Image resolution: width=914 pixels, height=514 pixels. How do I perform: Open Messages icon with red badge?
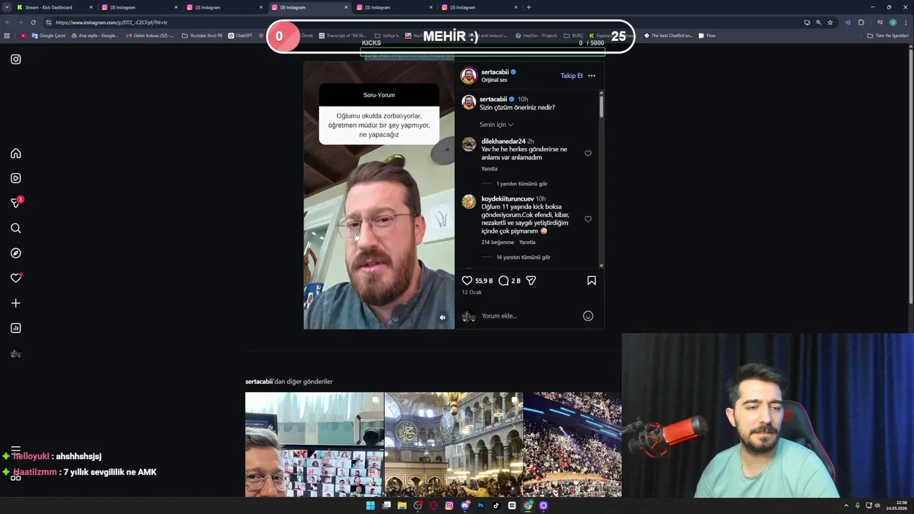point(16,203)
